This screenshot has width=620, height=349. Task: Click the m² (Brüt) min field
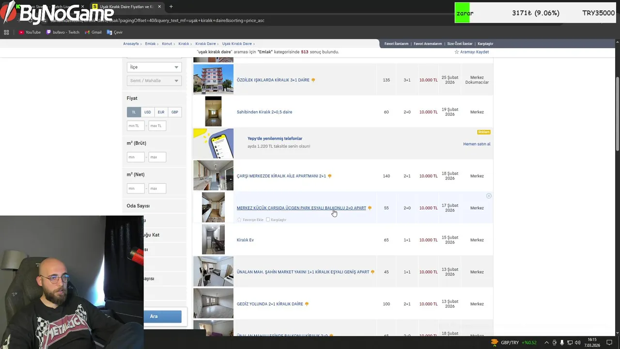(x=136, y=157)
